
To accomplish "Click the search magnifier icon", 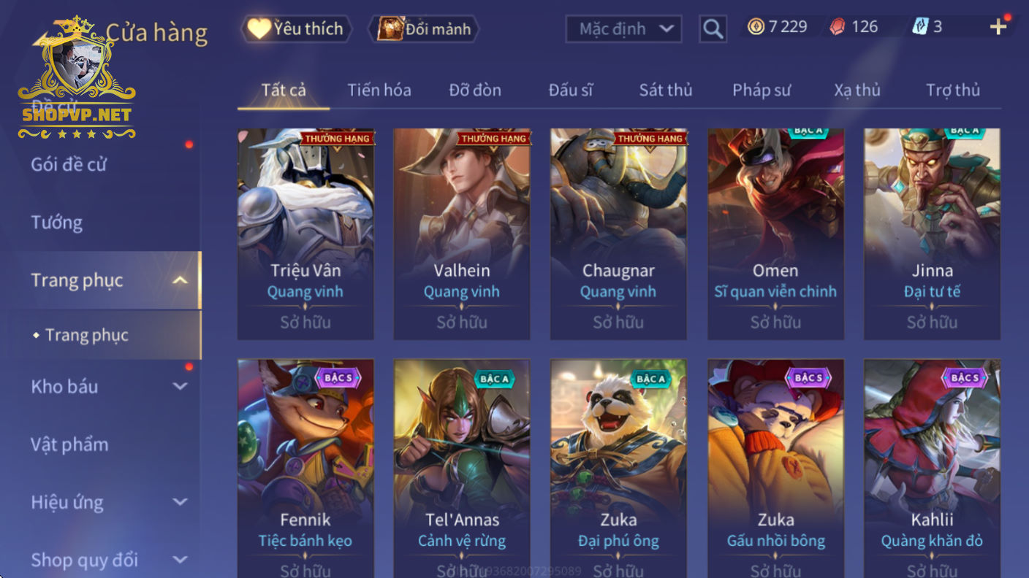I will [713, 29].
